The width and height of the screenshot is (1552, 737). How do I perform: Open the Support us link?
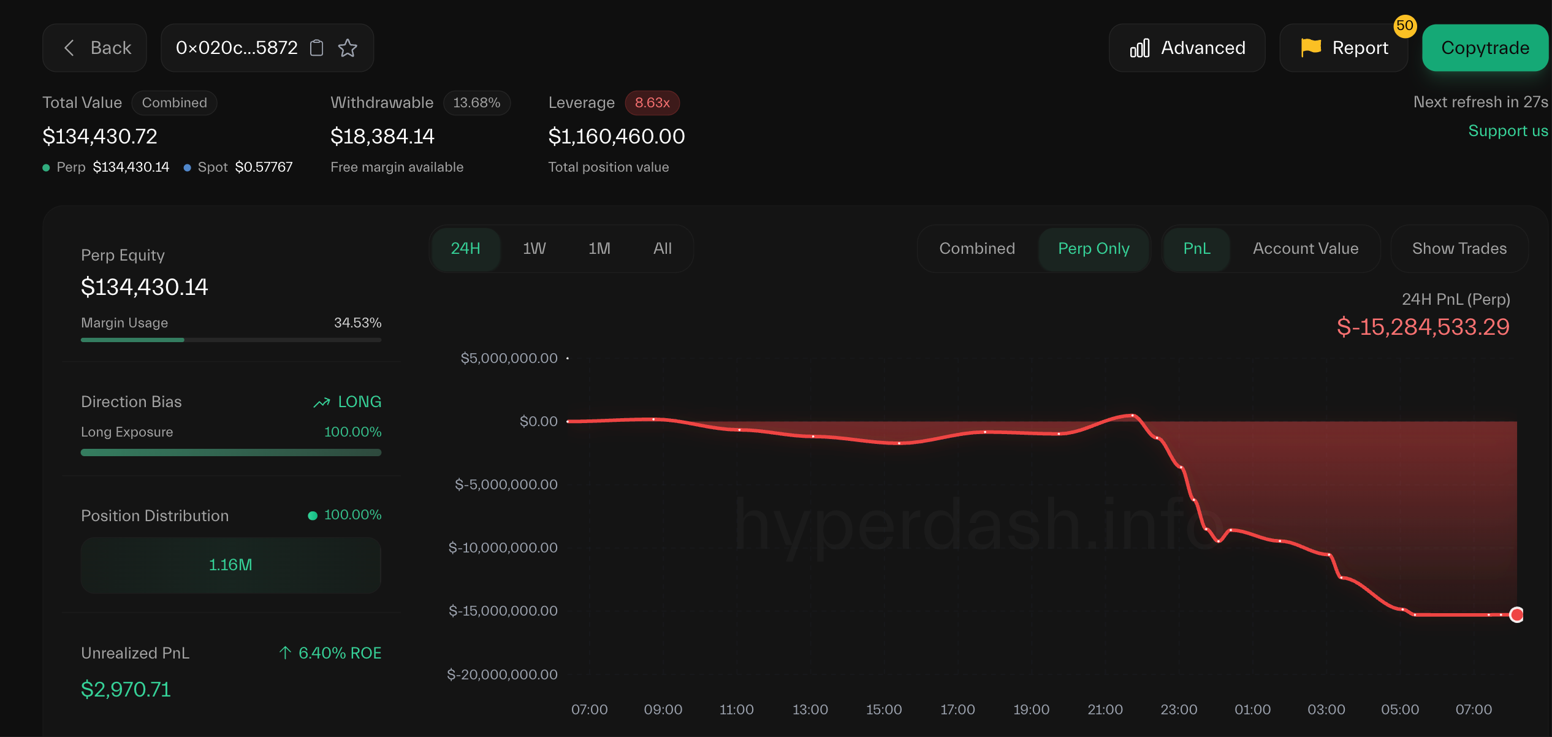pyautogui.click(x=1507, y=131)
